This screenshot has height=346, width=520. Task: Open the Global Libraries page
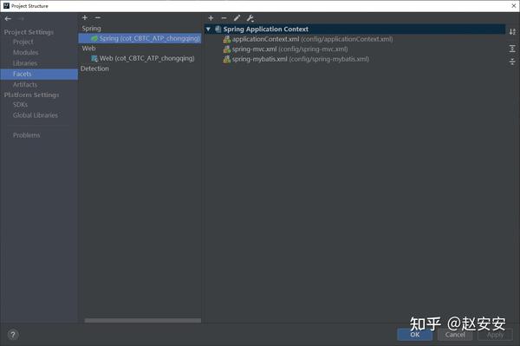click(36, 115)
